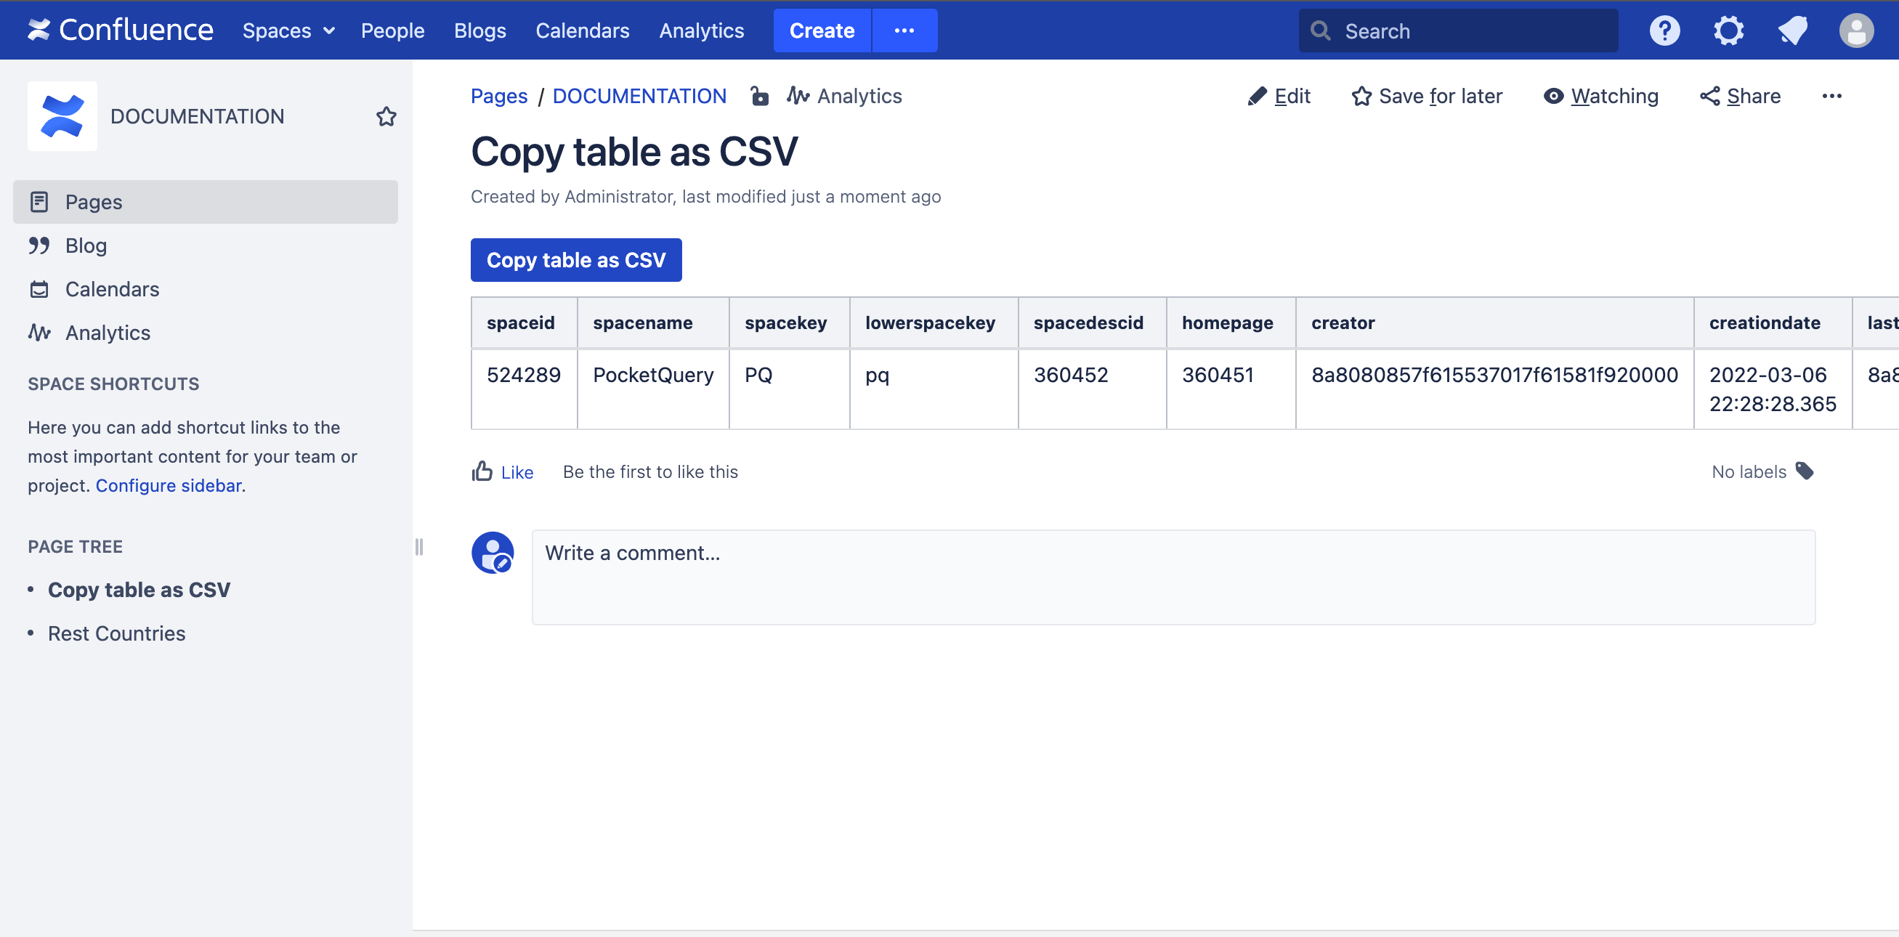Image resolution: width=1899 pixels, height=937 pixels.
Task: Open the ellipsis menu beside Create
Action: pos(904,31)
